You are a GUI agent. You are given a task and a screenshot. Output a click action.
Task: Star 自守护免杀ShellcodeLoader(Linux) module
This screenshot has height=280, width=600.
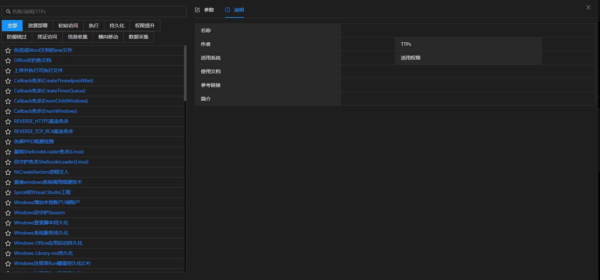[8, 162]
